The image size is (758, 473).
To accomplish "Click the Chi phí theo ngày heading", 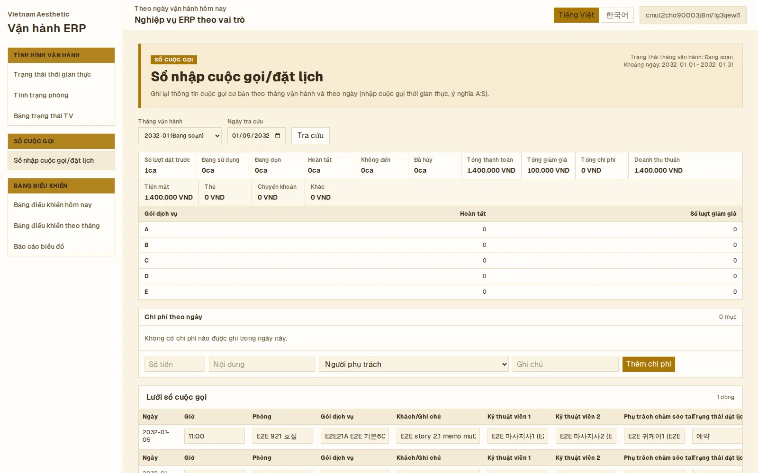I will click(x=173, y=317).
